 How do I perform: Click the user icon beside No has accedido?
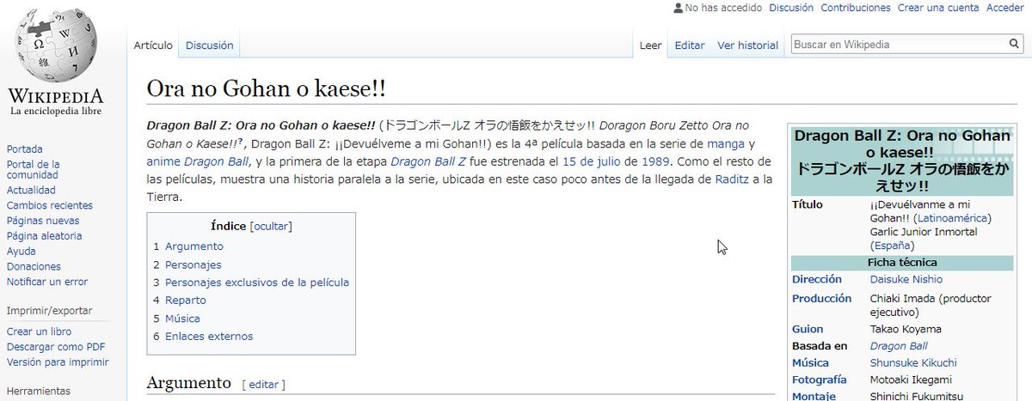679,8
